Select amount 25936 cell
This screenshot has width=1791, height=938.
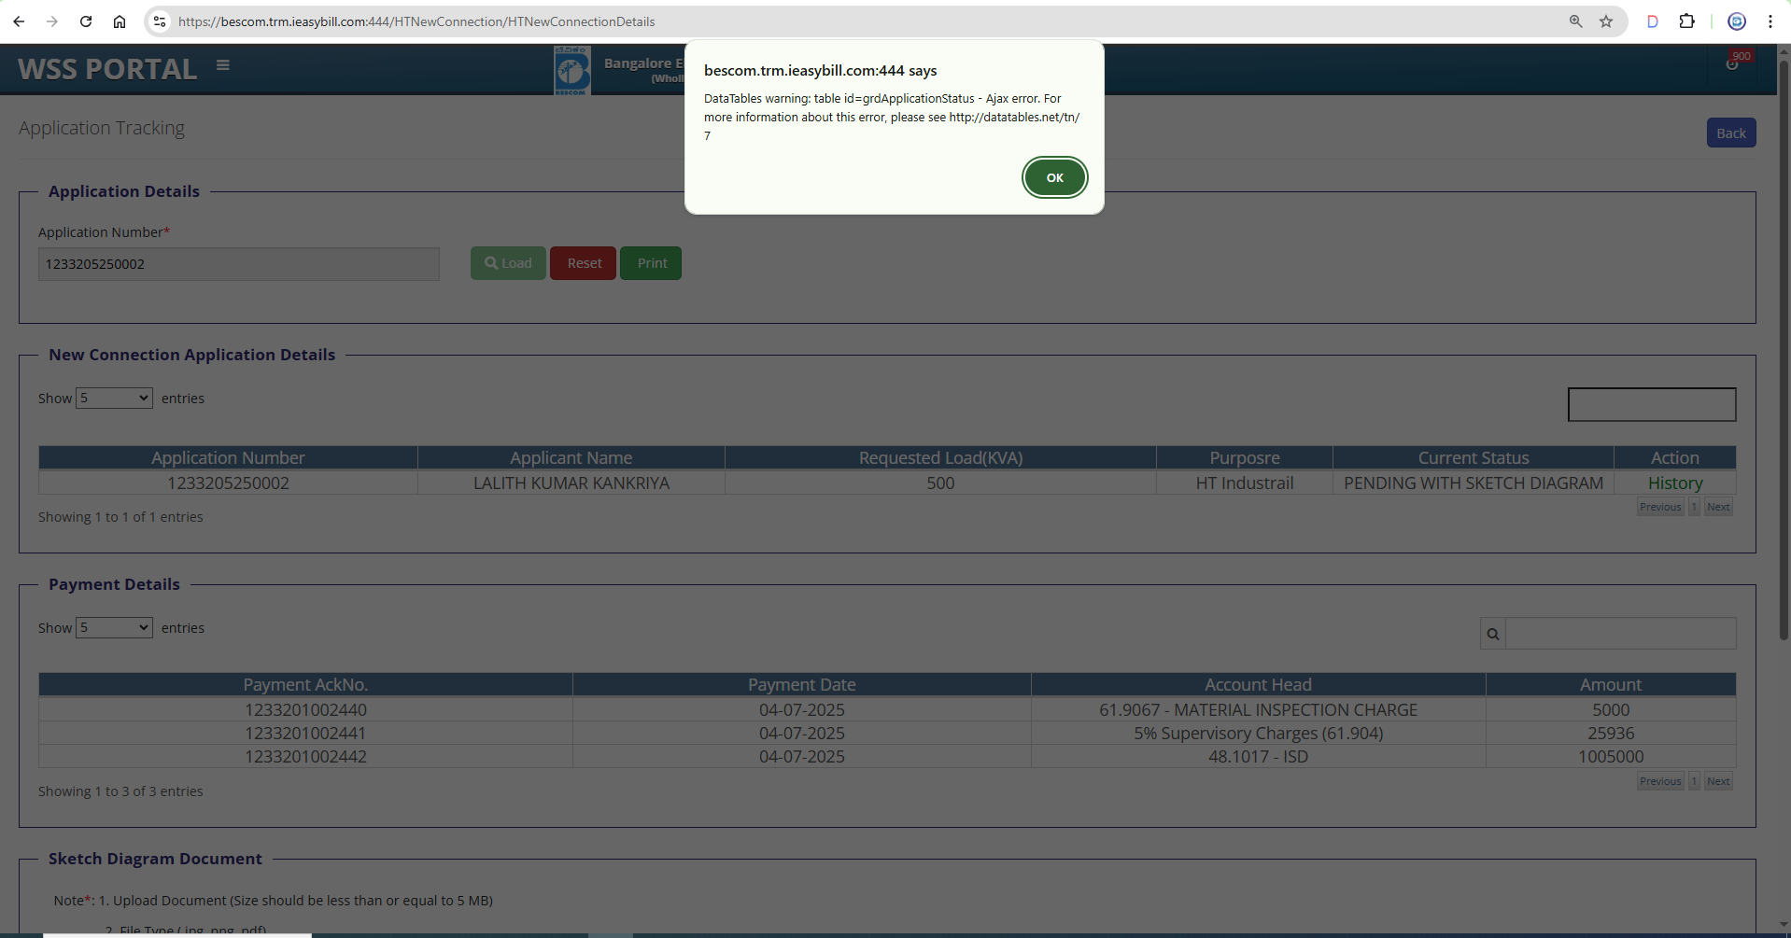(1611, 734)
